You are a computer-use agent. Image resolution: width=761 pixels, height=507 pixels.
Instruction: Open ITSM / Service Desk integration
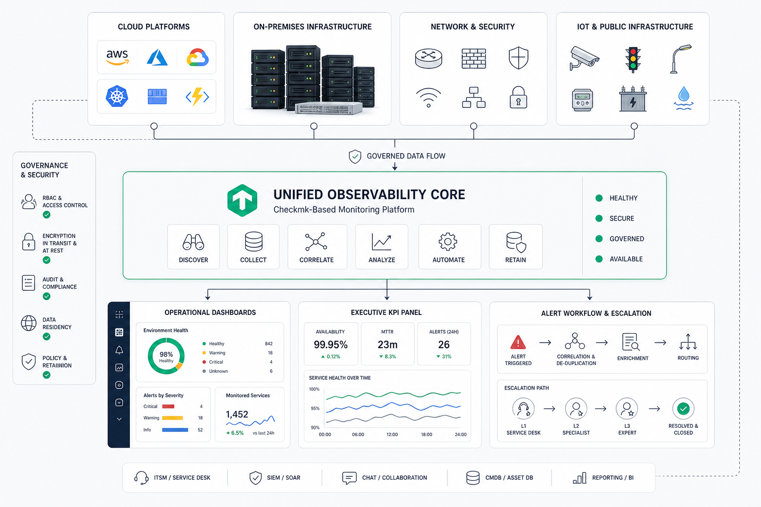[172, 478]
